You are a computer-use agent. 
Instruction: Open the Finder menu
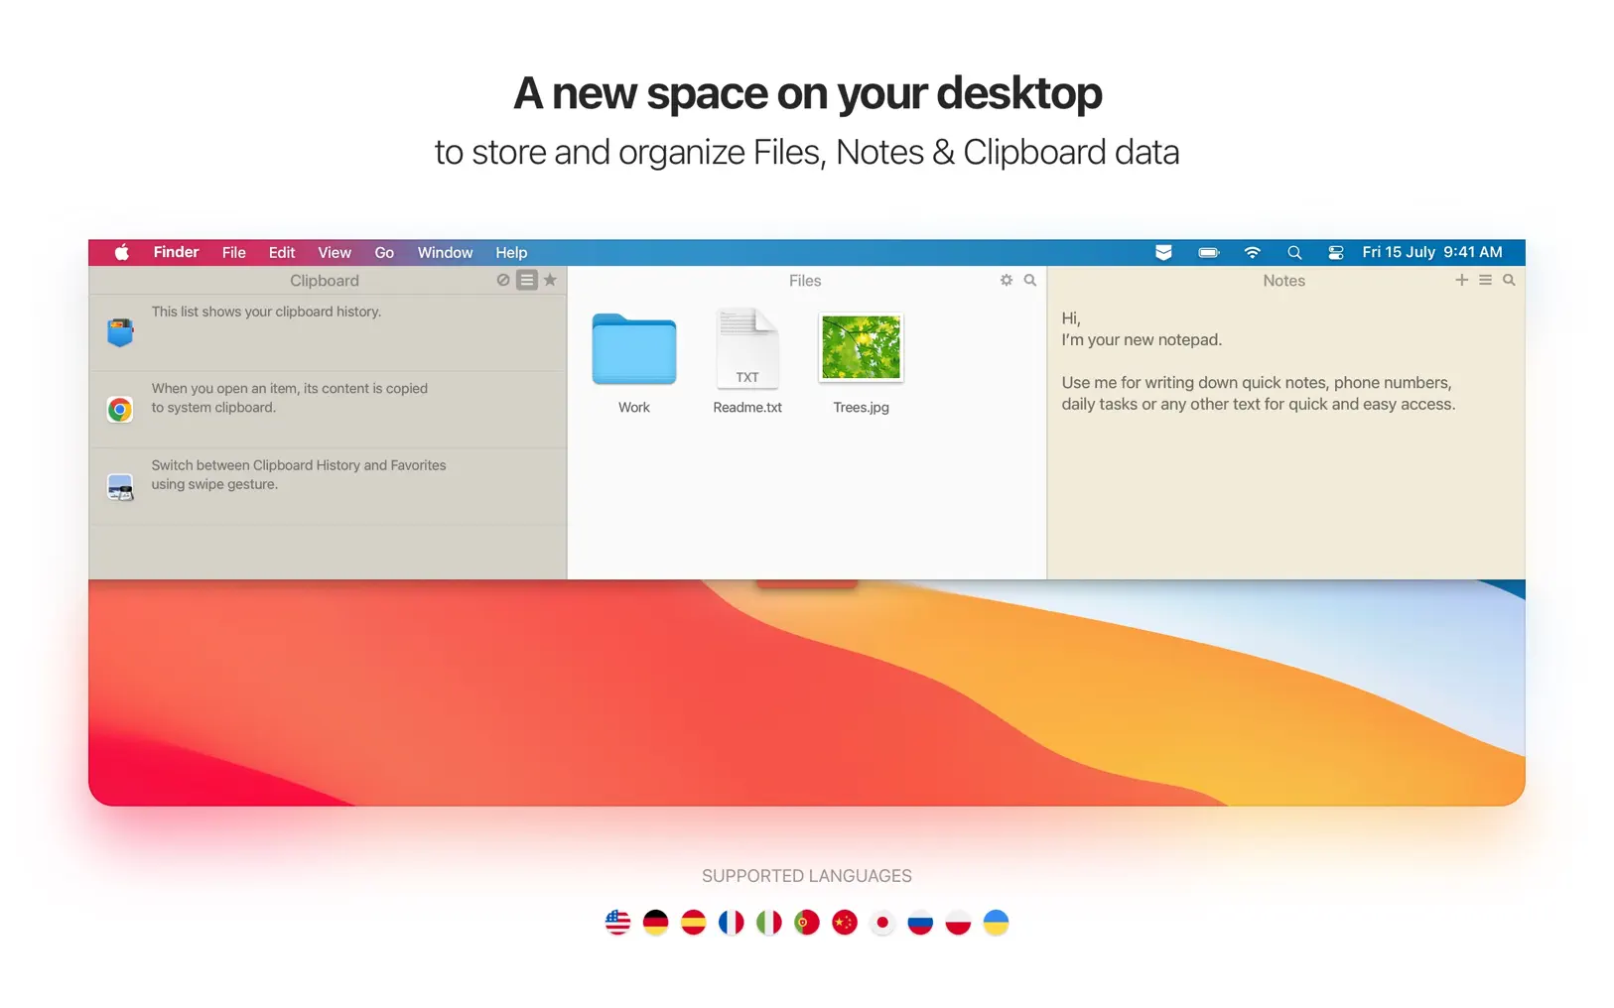point(176,252)
